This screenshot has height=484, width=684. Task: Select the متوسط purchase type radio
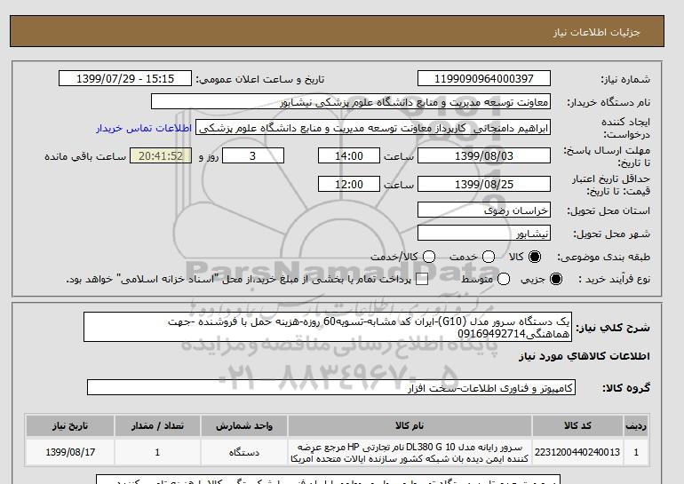click(x=504, y=279)
